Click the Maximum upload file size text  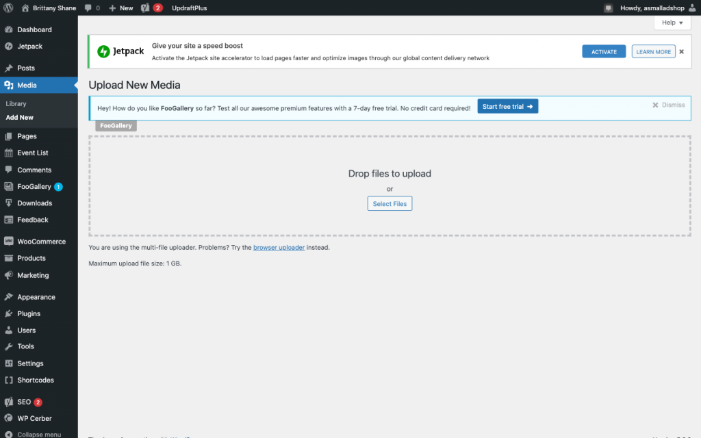pyautogui.click(x=135, y=263)
